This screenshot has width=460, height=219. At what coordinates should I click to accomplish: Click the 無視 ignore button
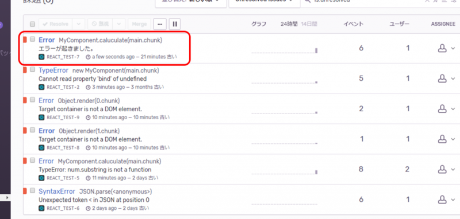tap(100, 24)
